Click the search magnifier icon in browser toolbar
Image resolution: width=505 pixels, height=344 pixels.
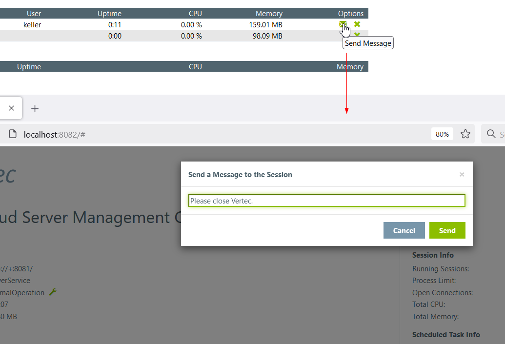pyautogui.click(x=491, y=134)
